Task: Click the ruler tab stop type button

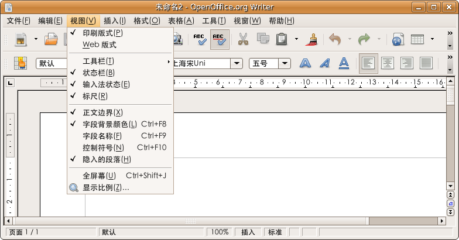Action: point(11,83)
